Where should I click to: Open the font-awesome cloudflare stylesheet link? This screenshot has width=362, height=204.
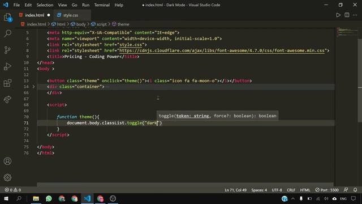(x=222, y=50)
